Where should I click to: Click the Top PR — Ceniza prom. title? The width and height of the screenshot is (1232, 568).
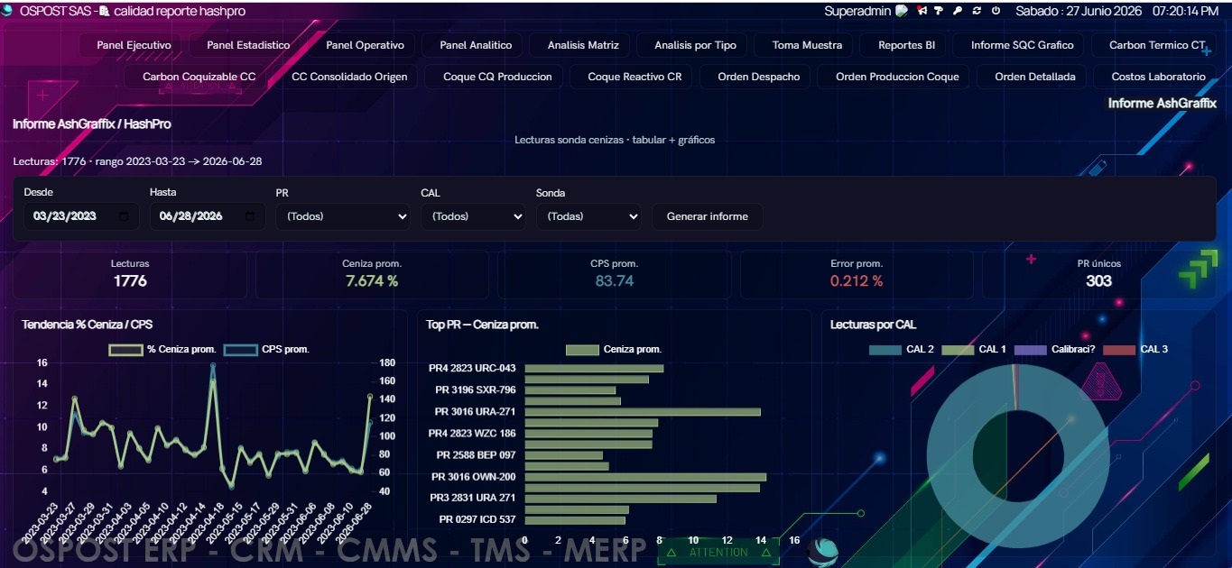click(x=482, y=325)
